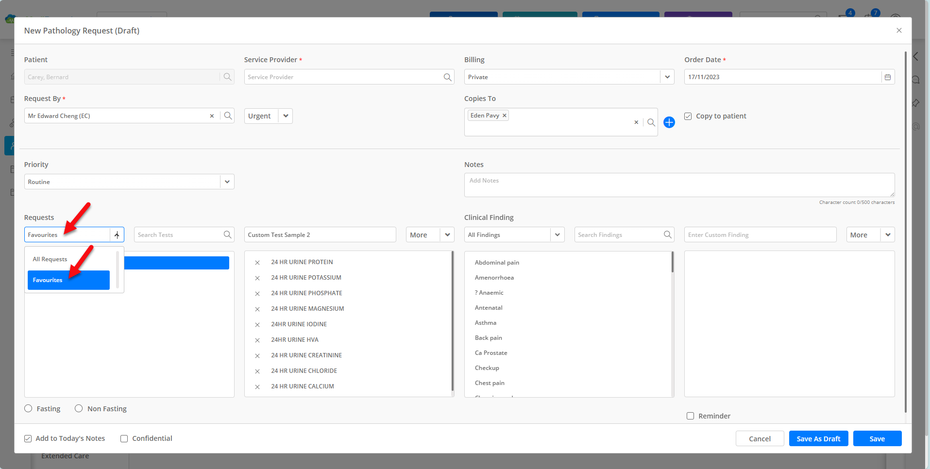The width and height of the screenshot is (930, 469).
Task: Toggle Copy to patient checkbox
Action: tap(688, 116)
